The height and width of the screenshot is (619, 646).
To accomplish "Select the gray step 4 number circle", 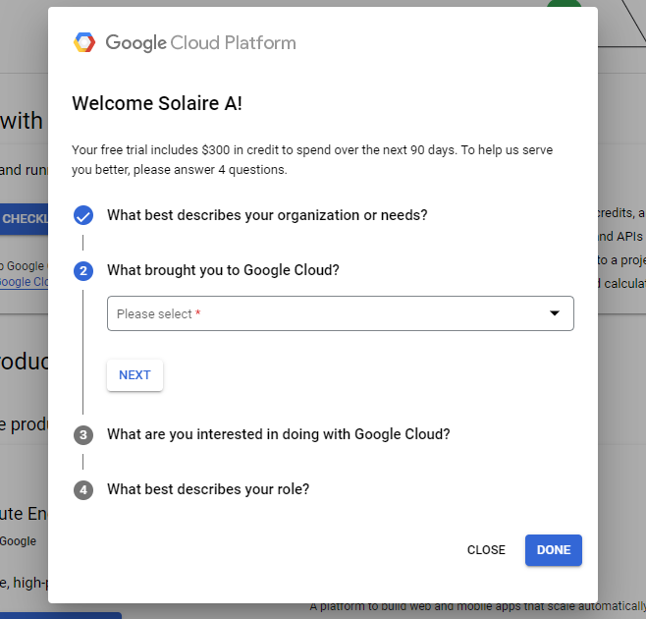I will pos(83,489).
